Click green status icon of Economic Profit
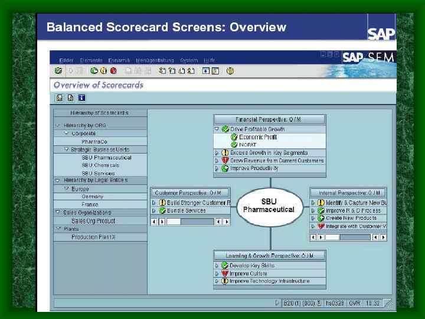Screen dimensions: 425x319 [234, 137]
